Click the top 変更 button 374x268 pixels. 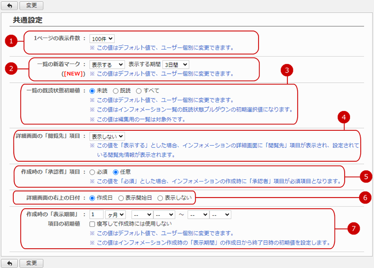point(31,5)
